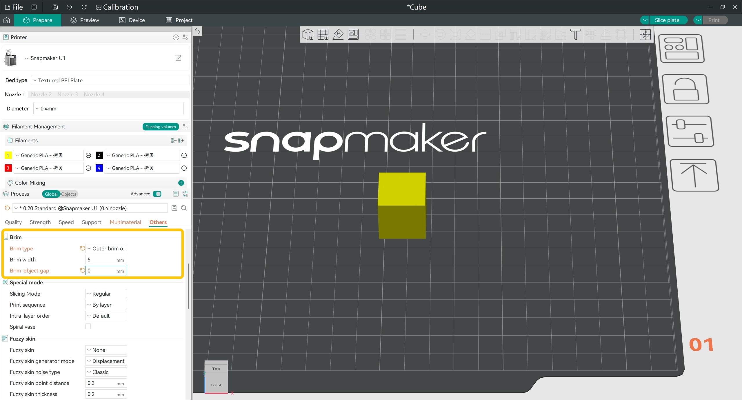The image size is (742, 400).
Task: Open the Assembly view icon
Action: [x=645, y=34]
